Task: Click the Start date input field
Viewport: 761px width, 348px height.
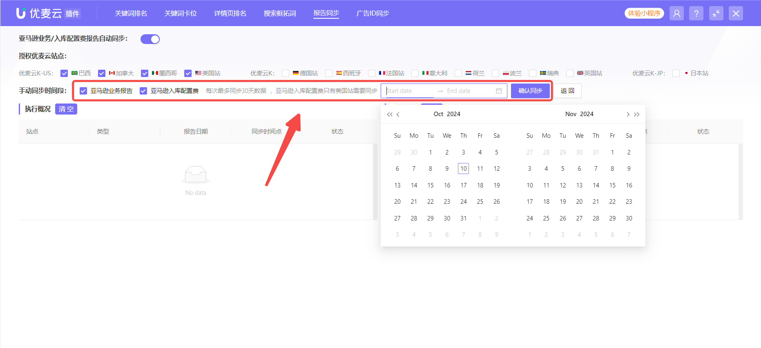Action: (x=410, y=91)
